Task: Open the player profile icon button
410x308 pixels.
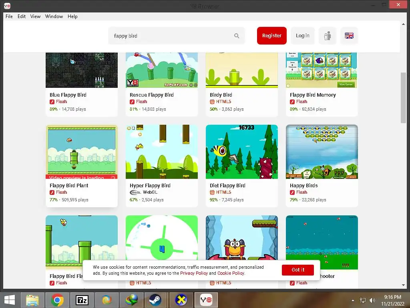Action: (x=328, y=36)
